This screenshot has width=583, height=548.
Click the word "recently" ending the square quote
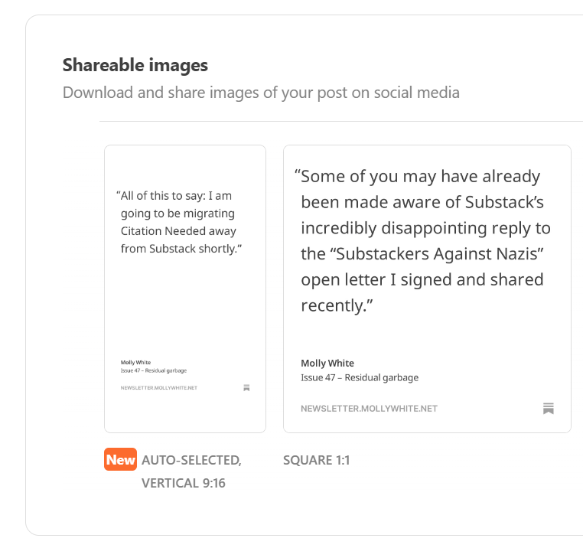click(334, 305)
